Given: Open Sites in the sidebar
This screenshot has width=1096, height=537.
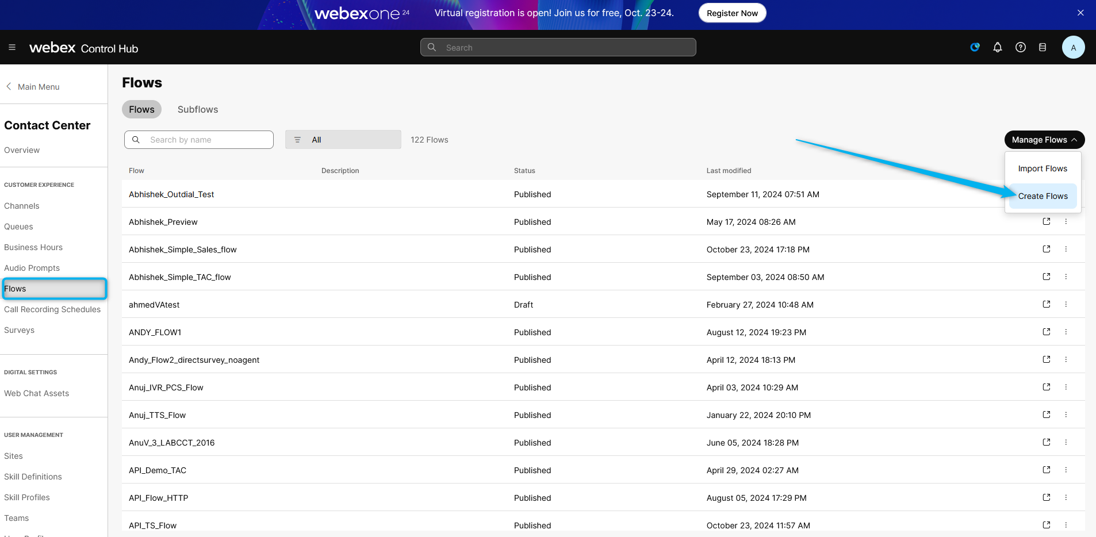Looking at the screenshot, I should click(x=13, y=456).
